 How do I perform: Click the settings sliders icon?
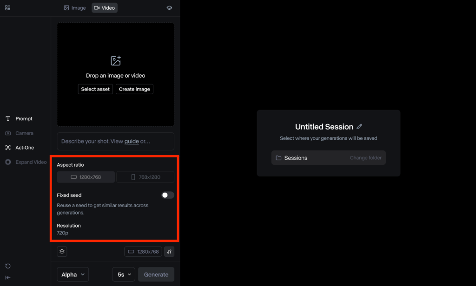click(x=169, y=252)
